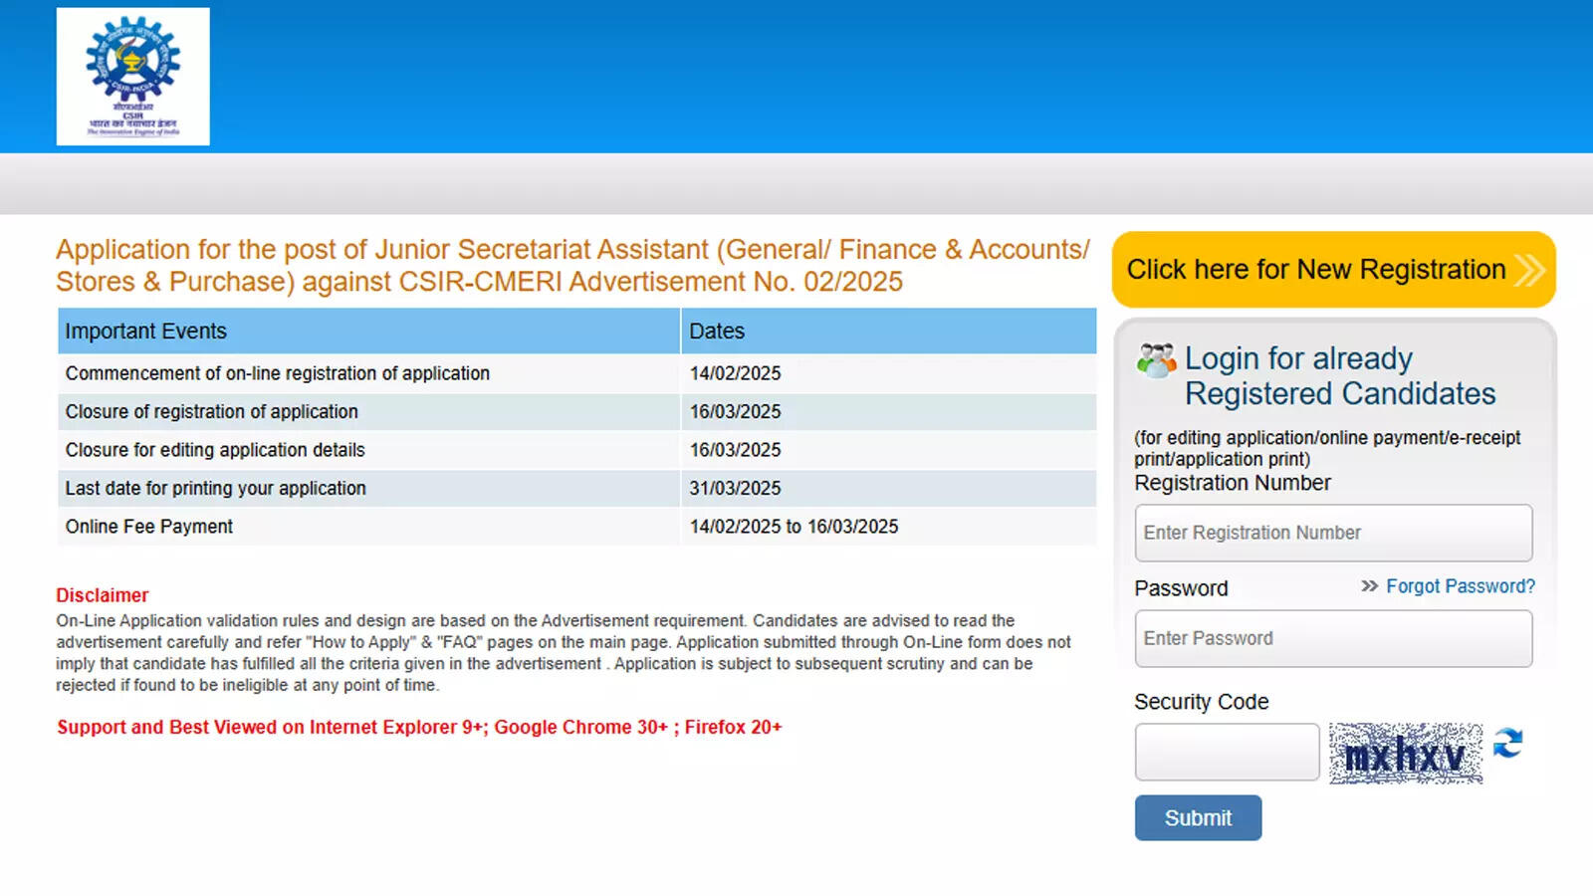Screen dimensions: 1593x896
Task: Click the CSIR logo image
Action: click(x=133, y=77)
